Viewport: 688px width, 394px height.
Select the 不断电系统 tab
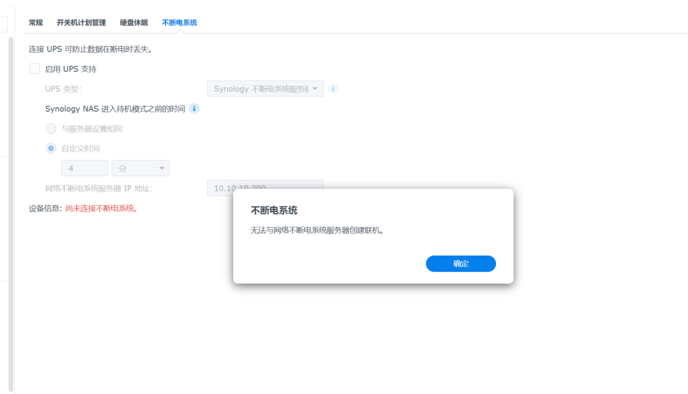pyautogui.click(x=180, y=23)
